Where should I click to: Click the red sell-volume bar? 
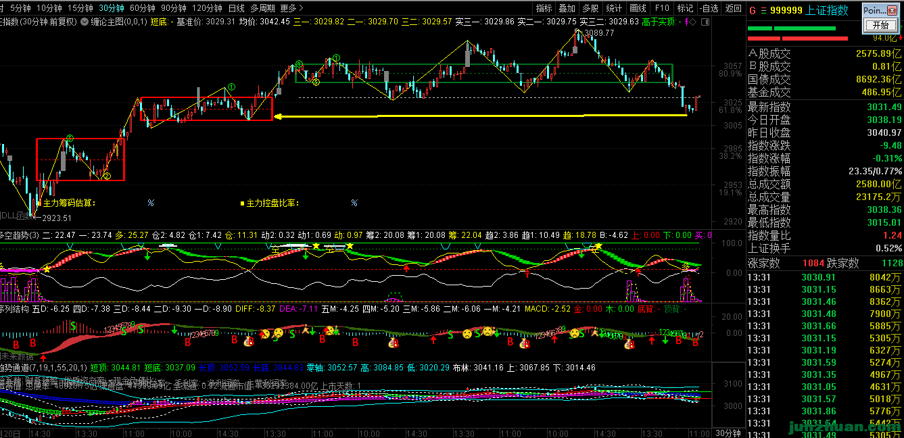point(798,39)
